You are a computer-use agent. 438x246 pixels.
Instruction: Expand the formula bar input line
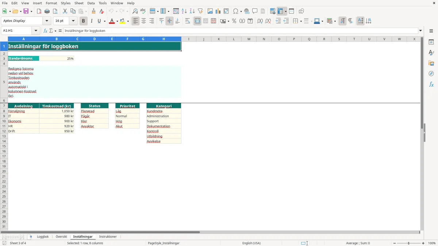click(x=420, y=31)
